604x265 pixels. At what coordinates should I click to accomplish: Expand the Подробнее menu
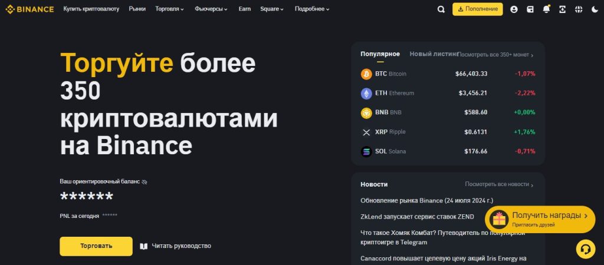pos(312,9)
